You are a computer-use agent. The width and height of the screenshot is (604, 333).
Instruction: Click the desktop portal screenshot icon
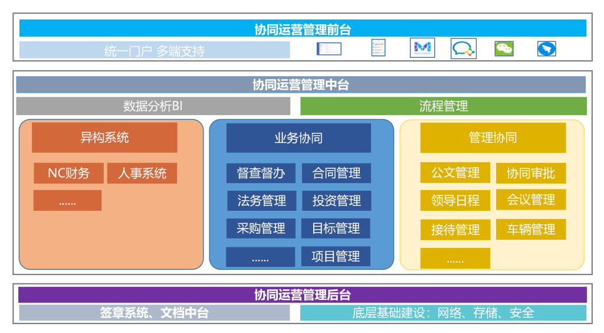pos(329,49)
